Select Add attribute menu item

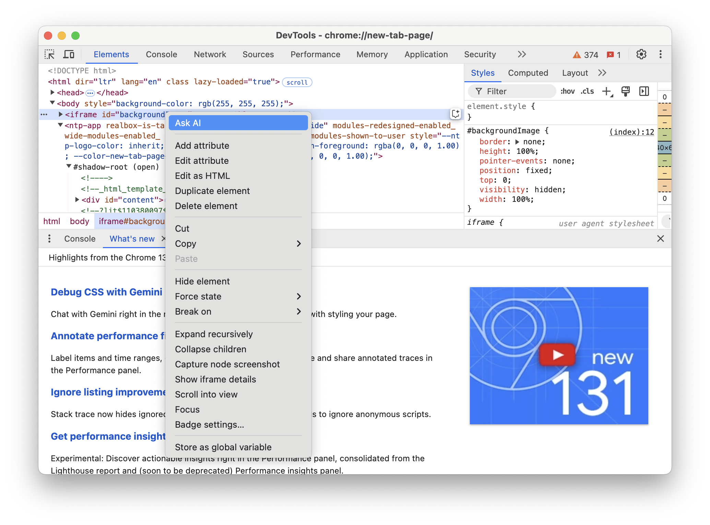click(x=238, y=146)
